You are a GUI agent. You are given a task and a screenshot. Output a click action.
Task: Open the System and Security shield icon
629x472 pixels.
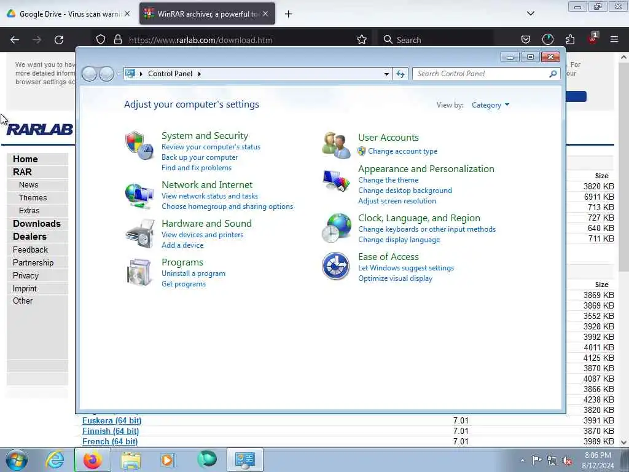tap(139, 145)
